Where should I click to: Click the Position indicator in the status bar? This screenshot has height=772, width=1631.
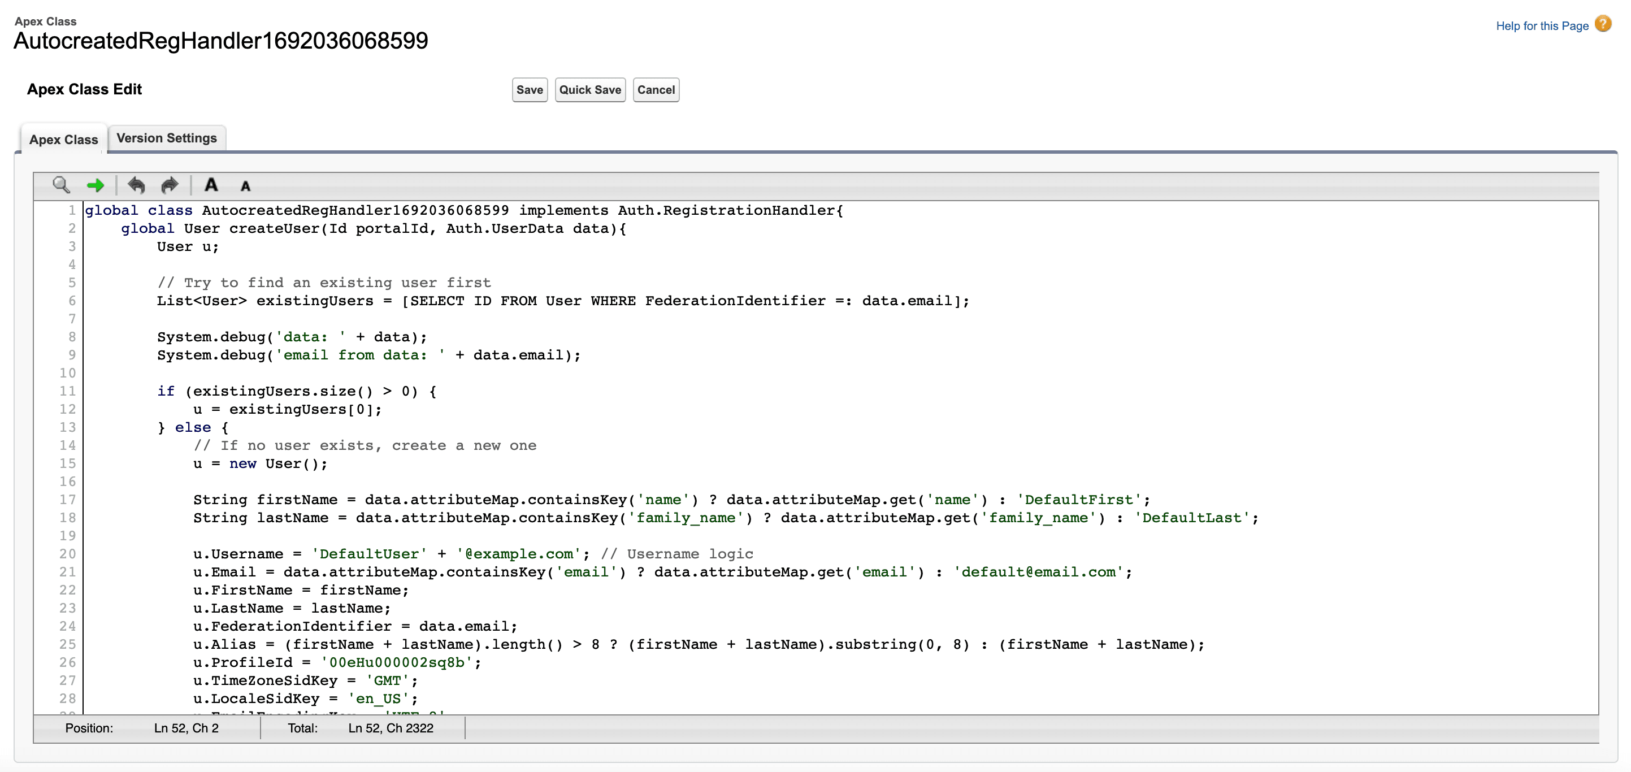[x=89, y=728]
